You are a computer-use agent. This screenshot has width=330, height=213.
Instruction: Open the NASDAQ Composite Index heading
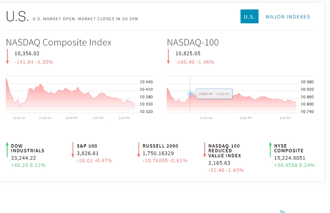[x=59, y=42]
